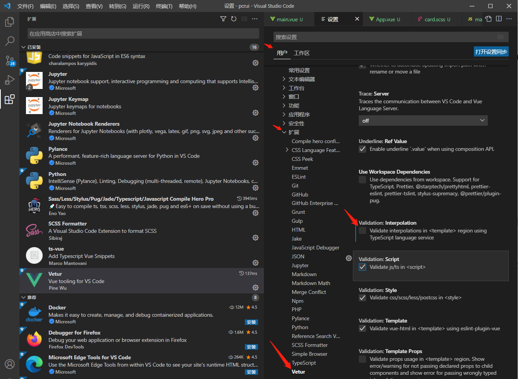Open 终端(T) menu
This screenshot has height=379, width=518.
[164, 6]
